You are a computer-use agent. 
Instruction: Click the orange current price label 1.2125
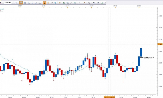coord(160,44)
